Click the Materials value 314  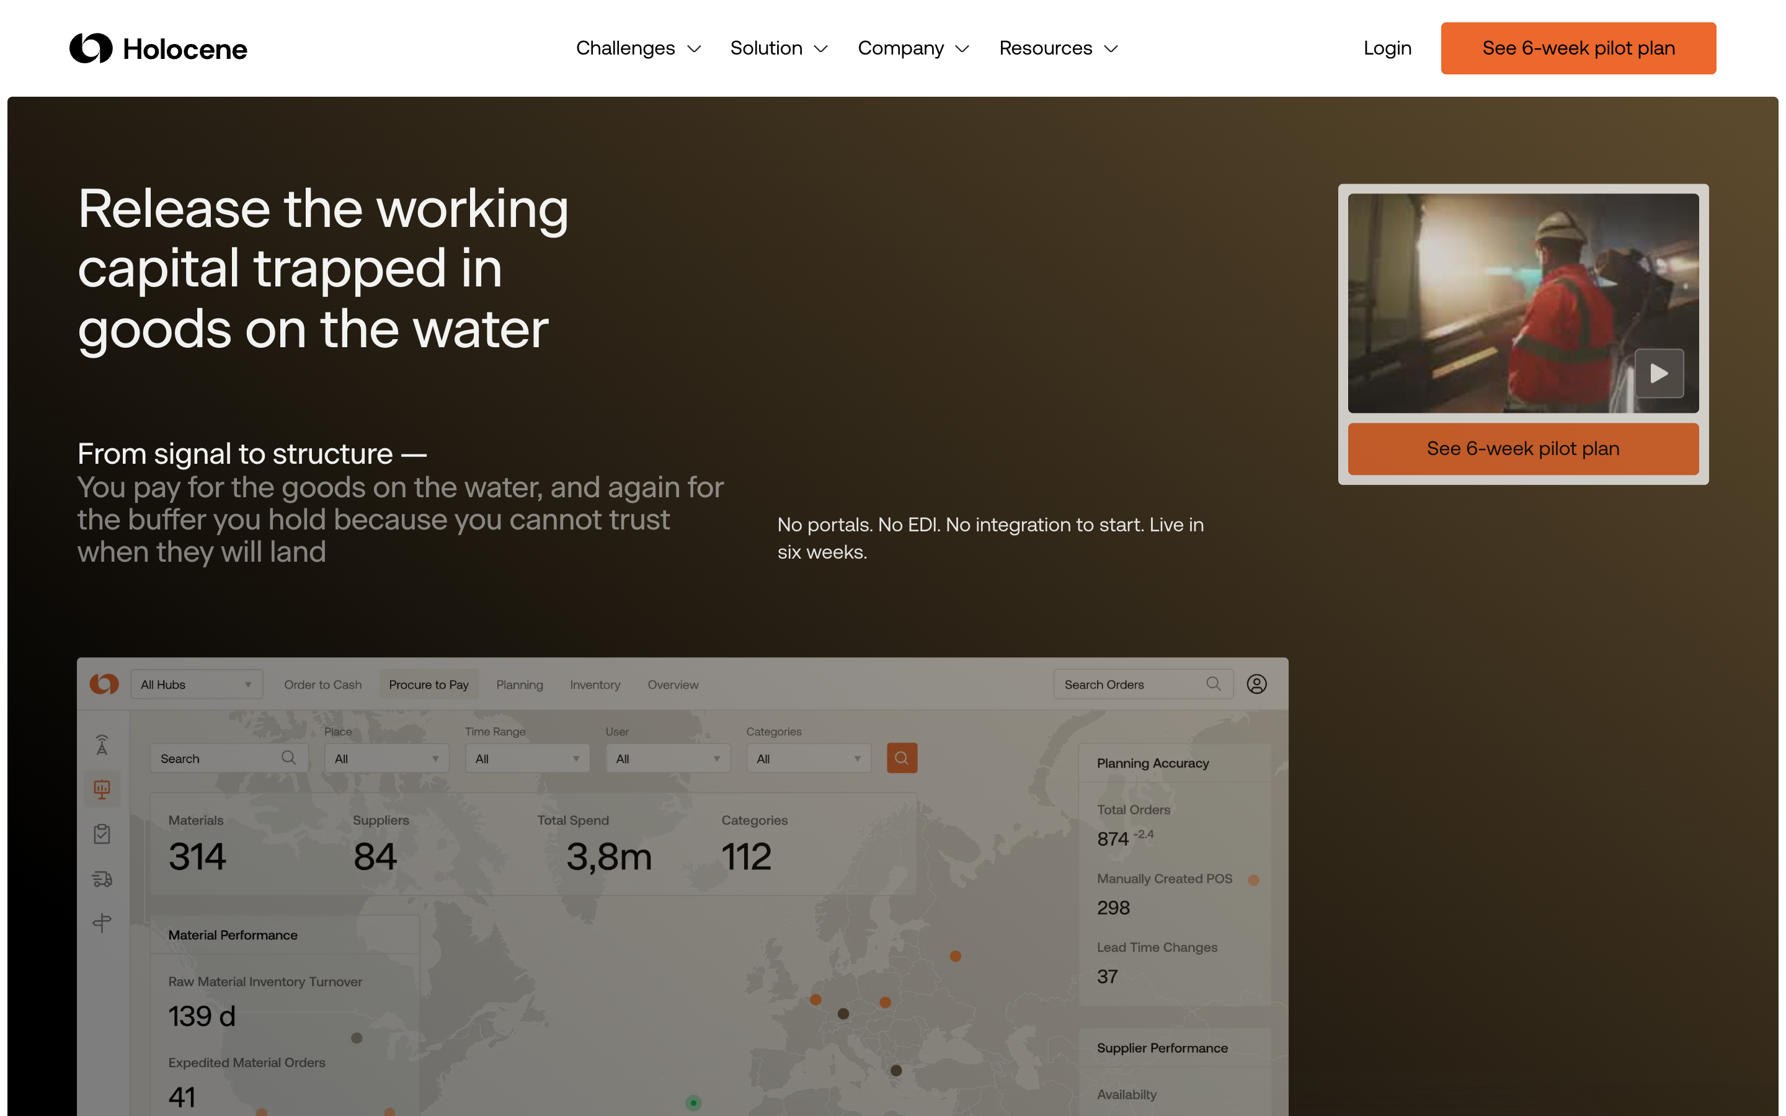tap(197, 856)
